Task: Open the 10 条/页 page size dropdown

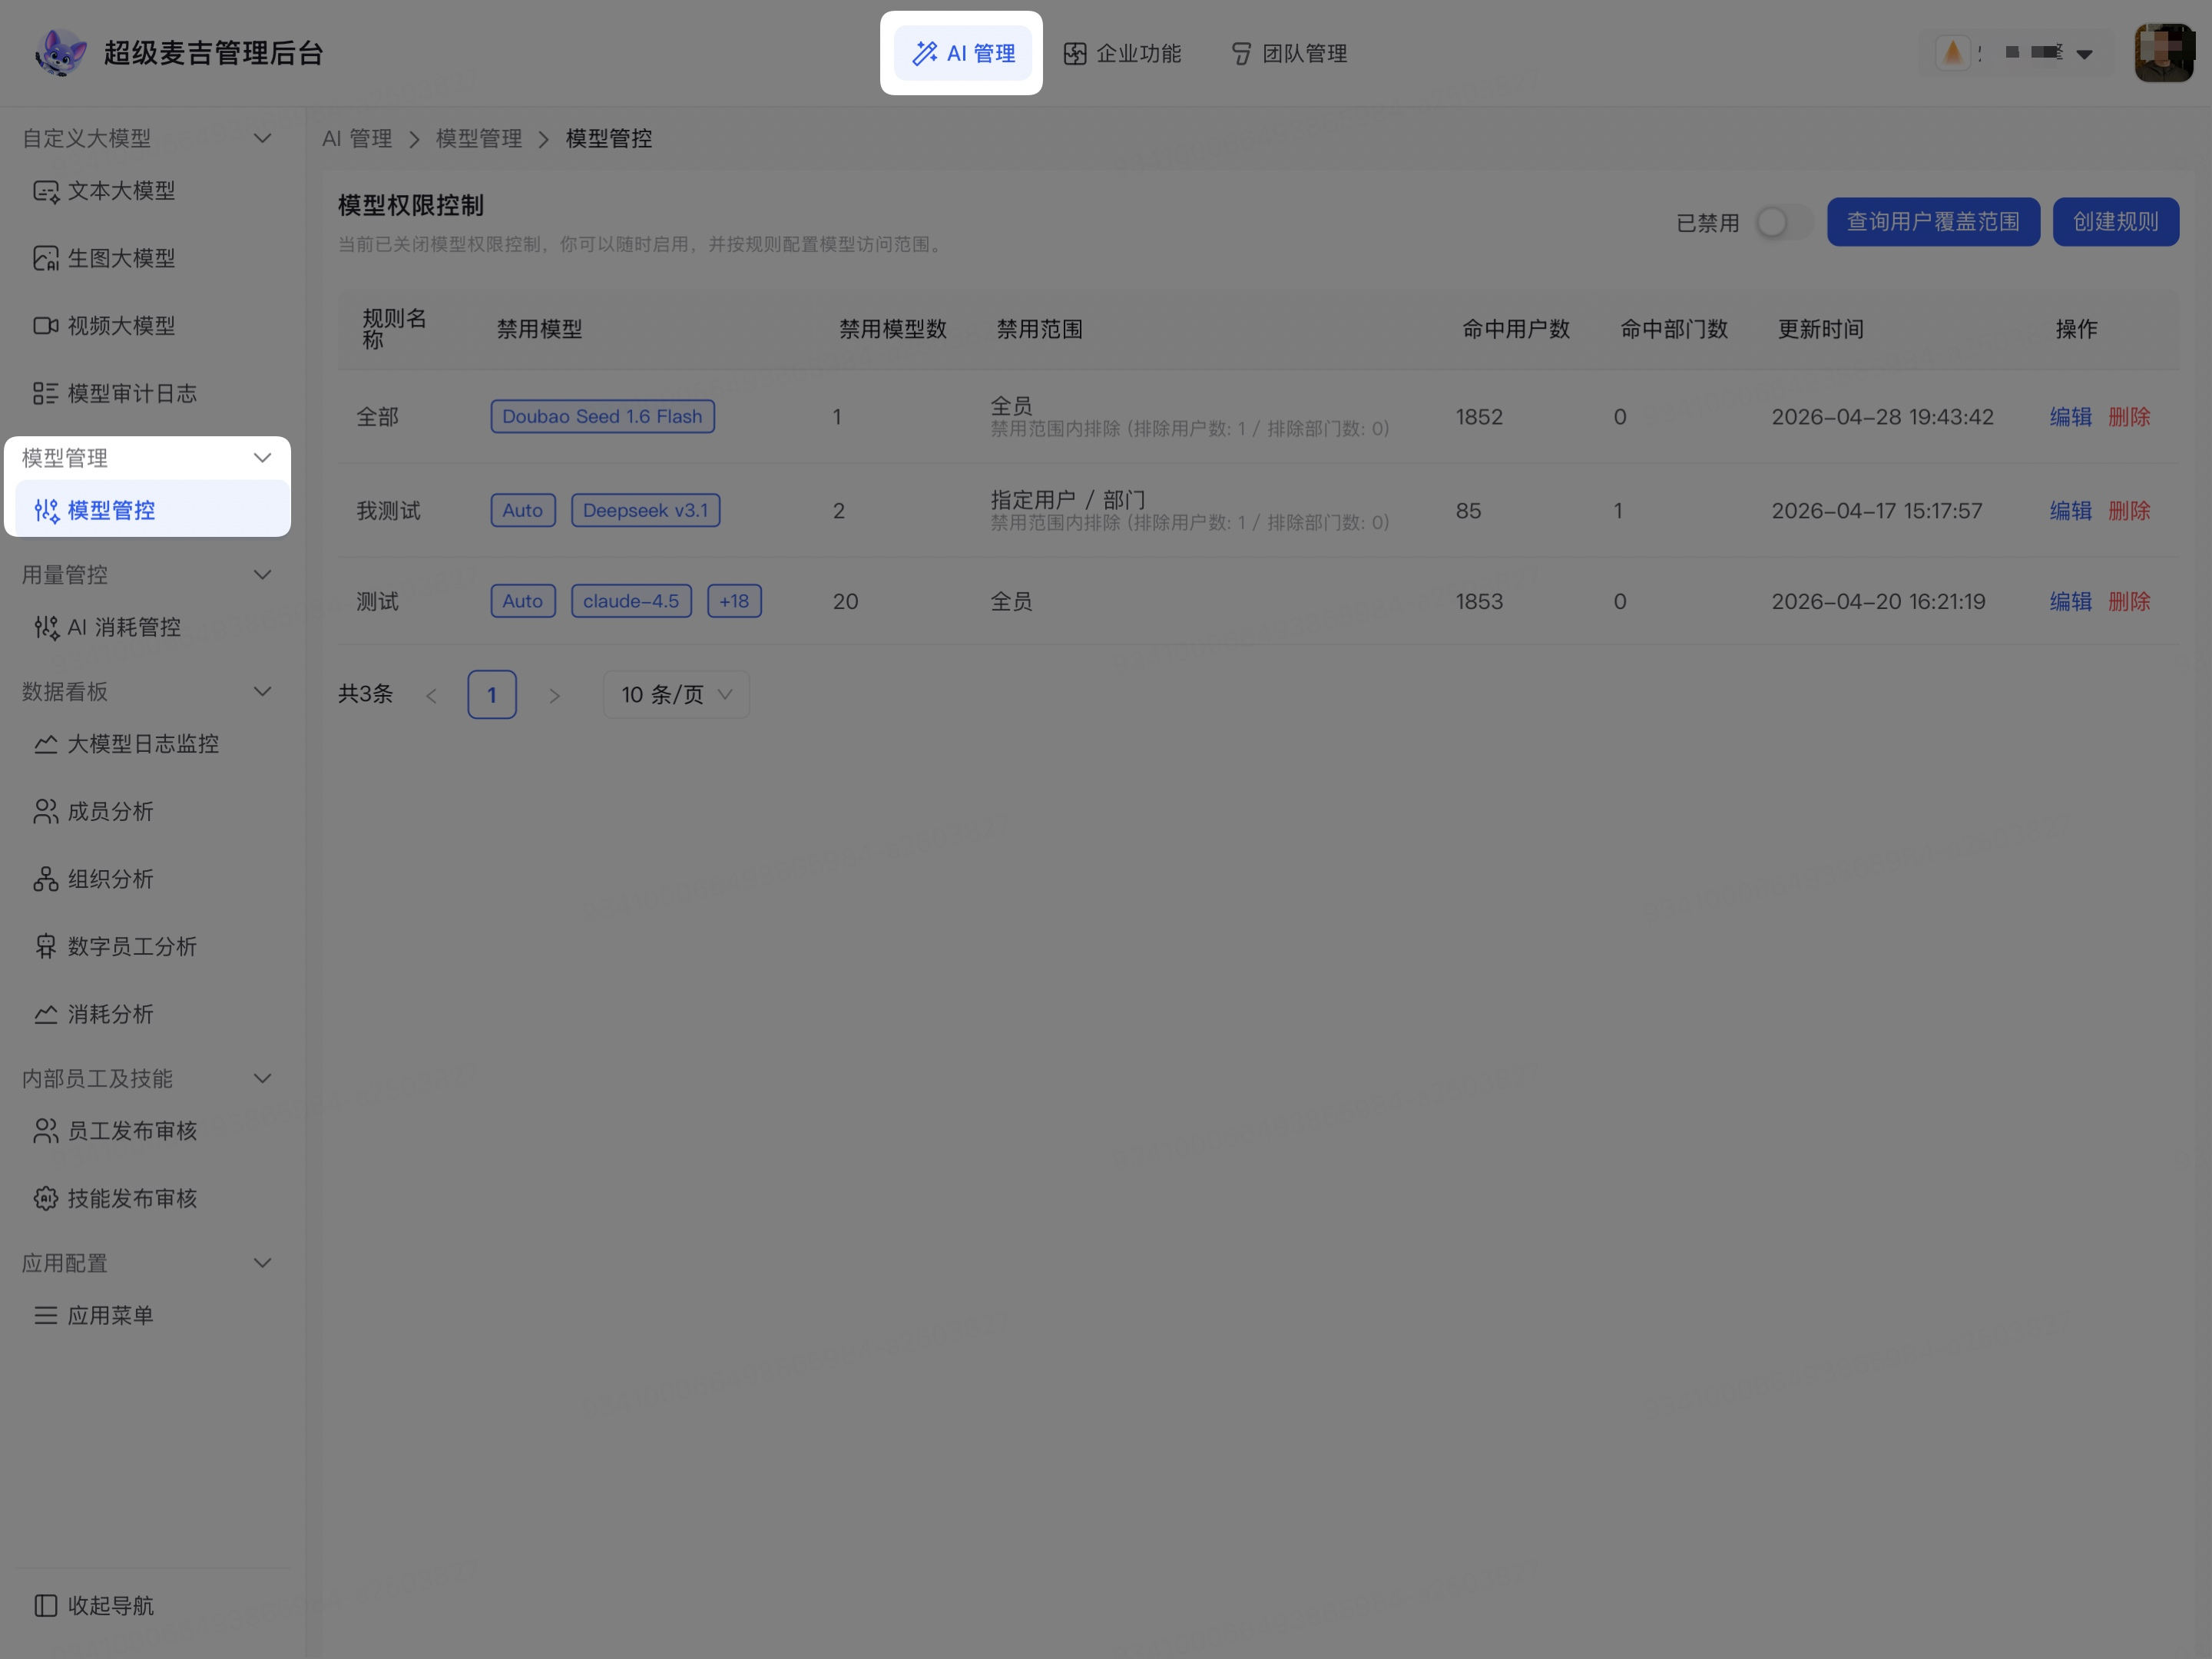Action: tap(676, 695)
